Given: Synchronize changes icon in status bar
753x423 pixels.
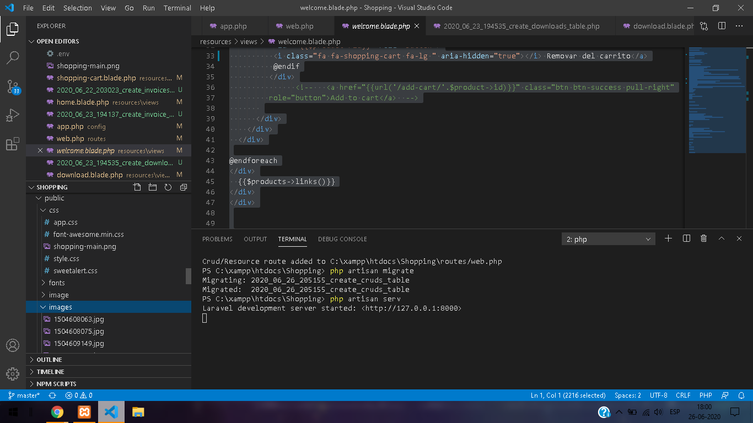Looking at the screenshot, I should pos(52,395).
